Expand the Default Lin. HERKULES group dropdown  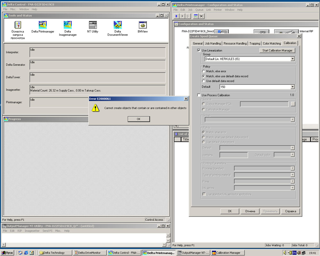click(292, 59)
